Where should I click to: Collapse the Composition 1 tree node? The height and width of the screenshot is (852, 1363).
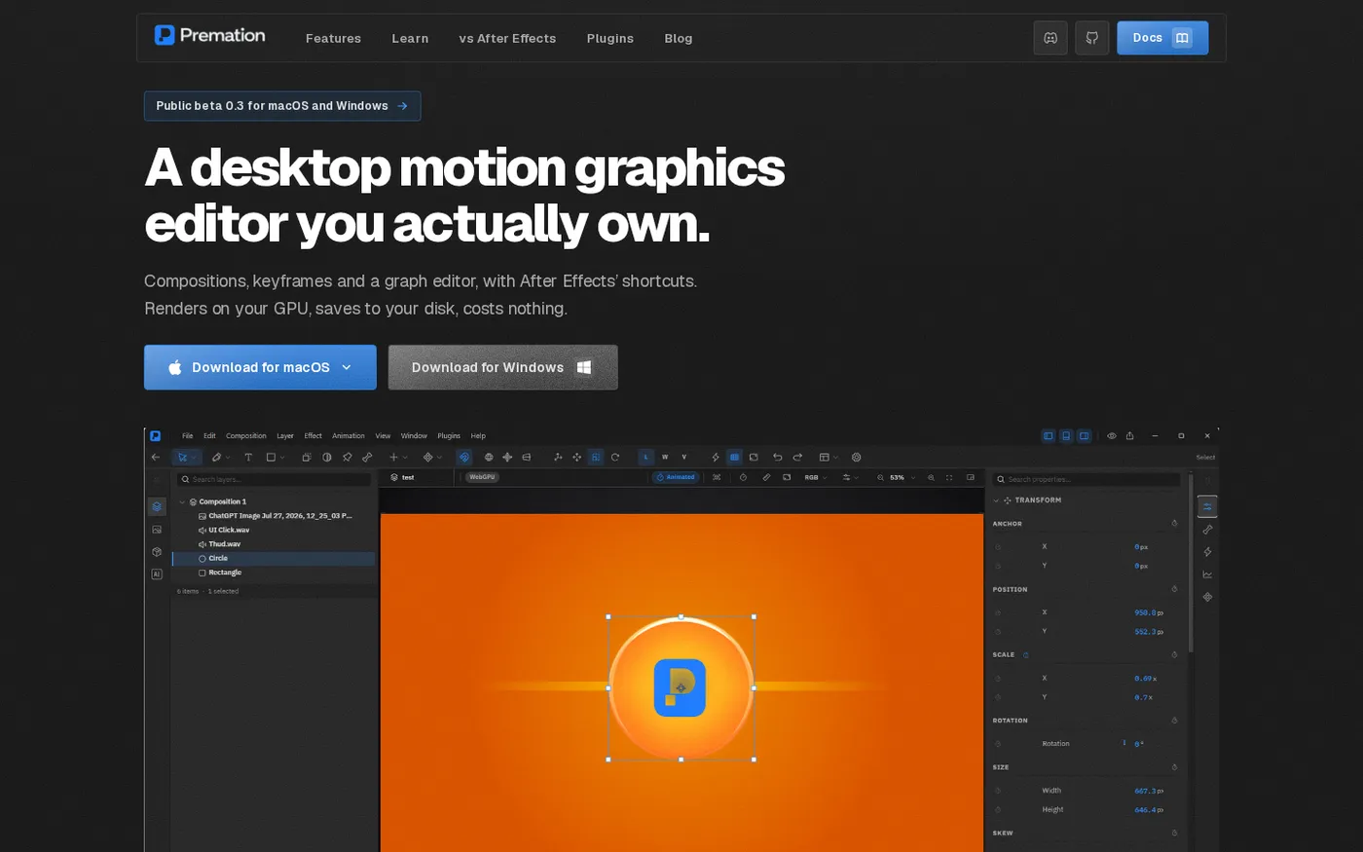pos(182,502)
